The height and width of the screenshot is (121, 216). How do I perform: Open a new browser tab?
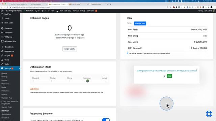click(110, 4)
